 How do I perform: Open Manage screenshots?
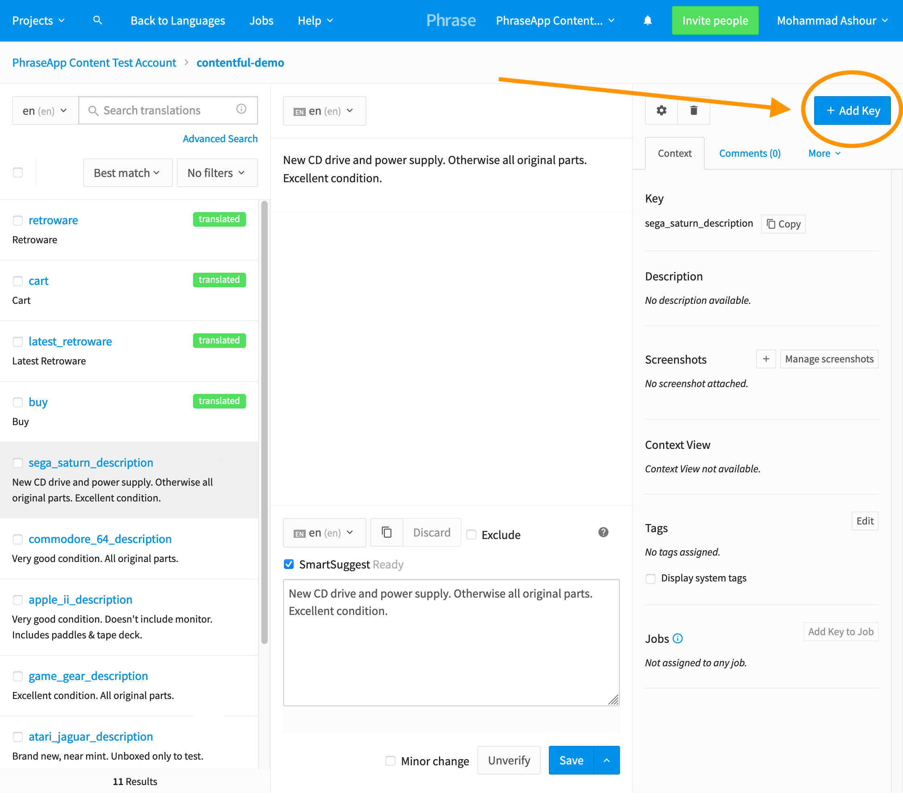(x=829, y=359)
